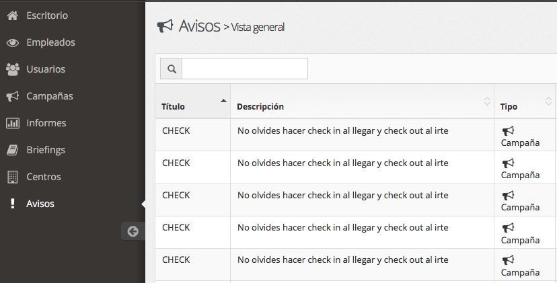
Task: Sort by Tipo column sort arrows
Action: (x=548, y=102)
